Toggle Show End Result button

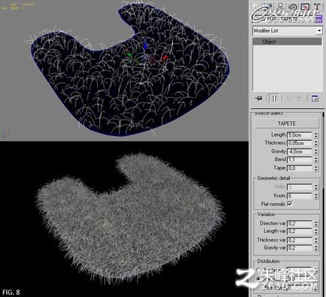tap(274, 99)
